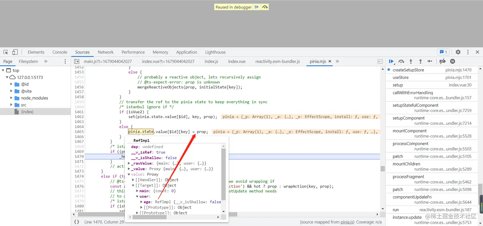
Task: Step into next function call
Action: click(x=411, y=61)
